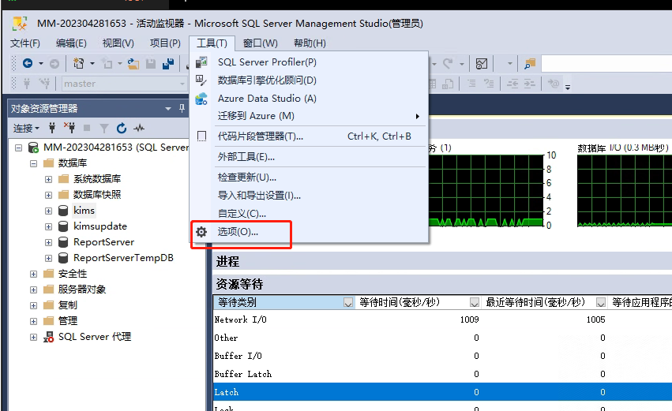Viewport: 672px width, 411px height.
Task: Expand the SQL Server 代理 node
Action: (x=33, y=337)
